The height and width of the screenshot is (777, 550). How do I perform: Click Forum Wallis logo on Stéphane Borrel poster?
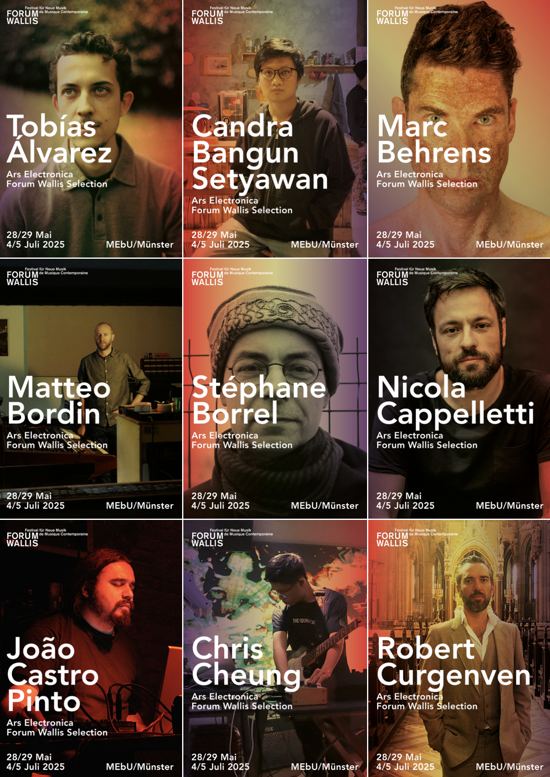(x=232, y=276)
